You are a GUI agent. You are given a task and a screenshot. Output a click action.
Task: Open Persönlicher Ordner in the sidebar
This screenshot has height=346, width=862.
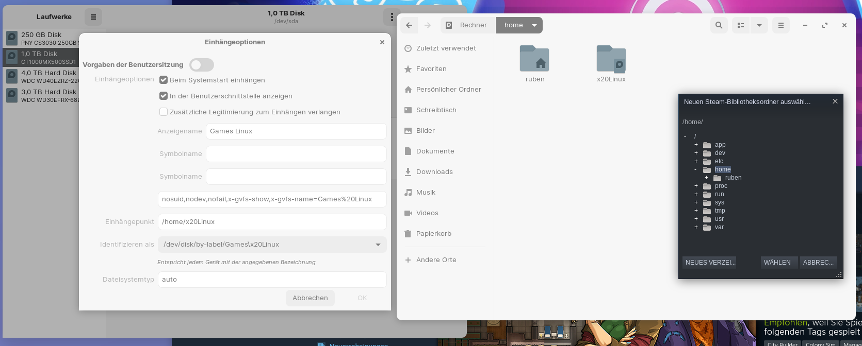click(445, 90)
